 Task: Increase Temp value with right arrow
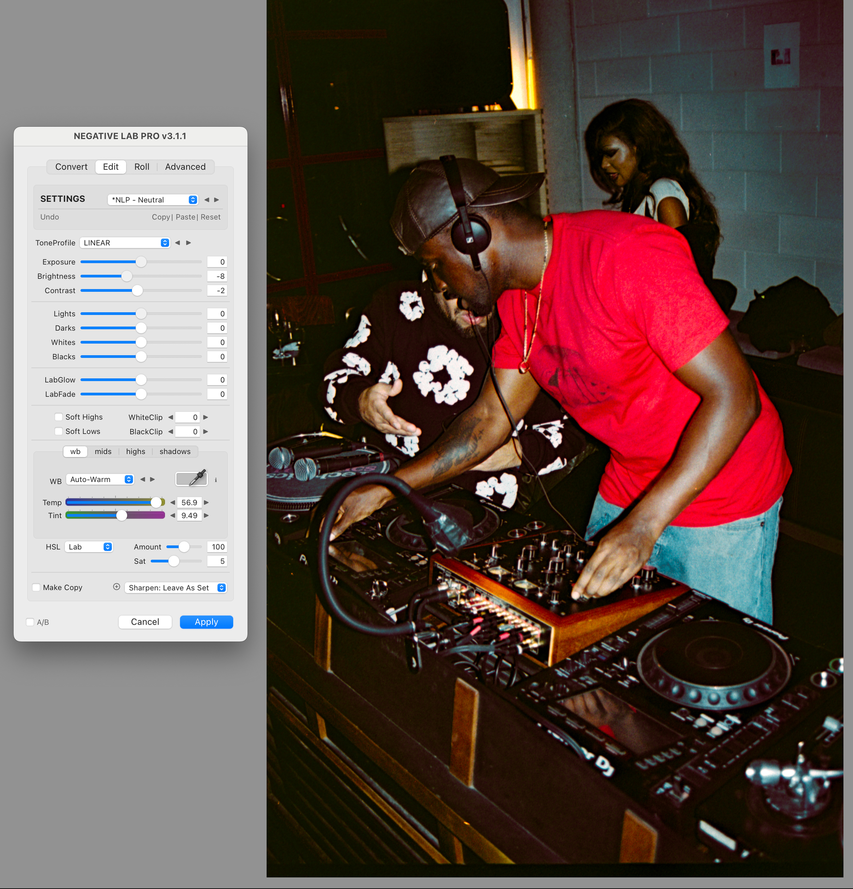point(206,502)
